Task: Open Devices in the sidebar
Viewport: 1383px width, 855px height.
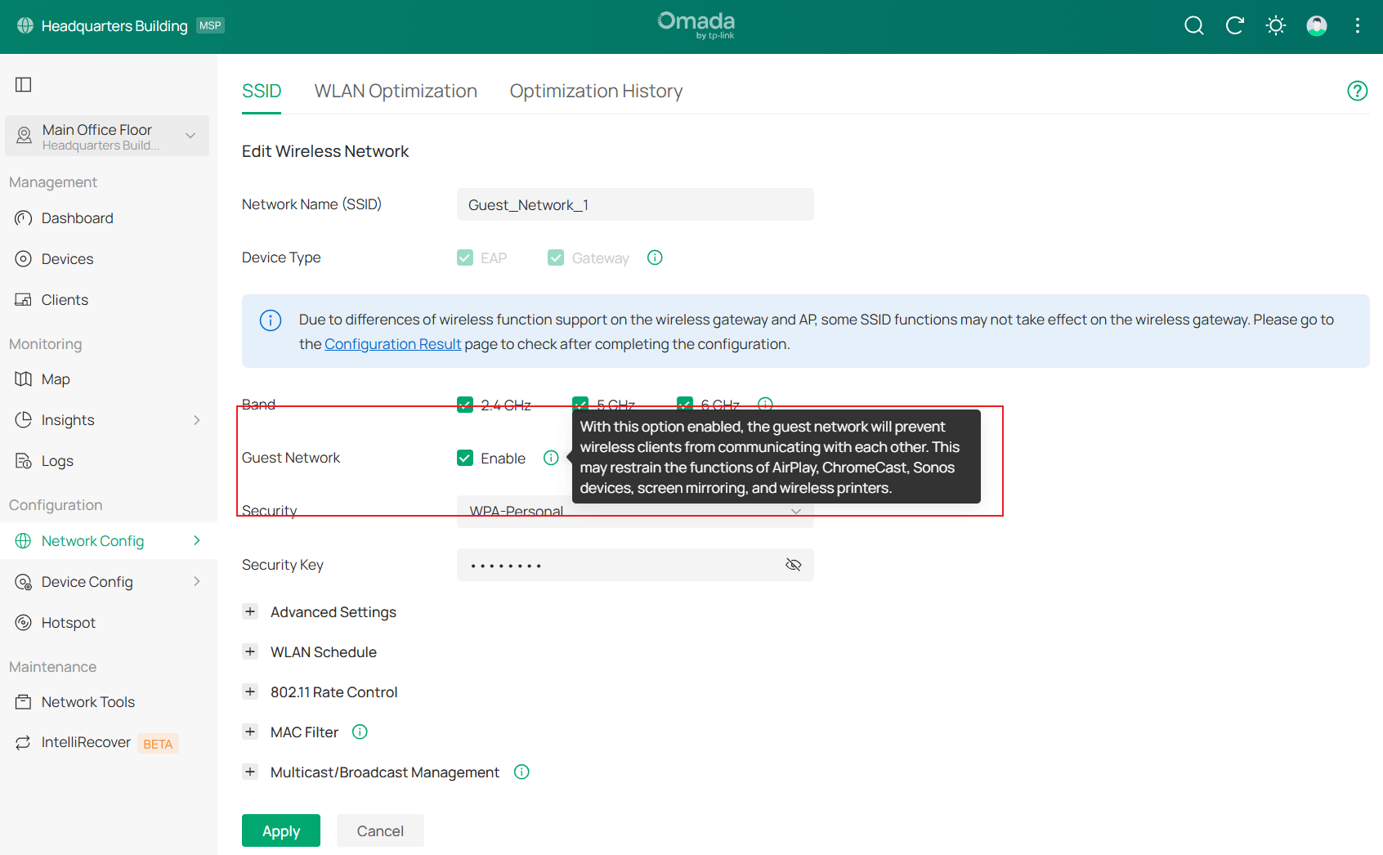Action: pos(67,259)
